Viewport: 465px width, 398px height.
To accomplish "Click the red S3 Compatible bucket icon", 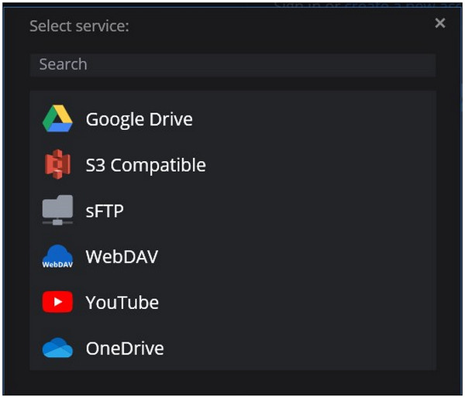I will tap(57, 165).
